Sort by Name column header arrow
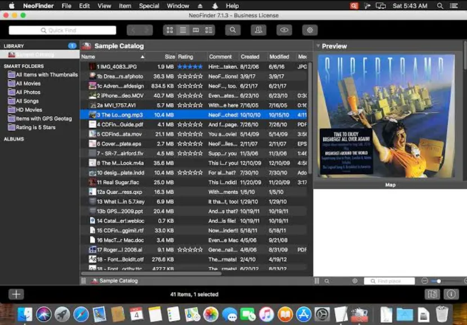Image resolution: width=467 pixels, height=325 pixels. (x=143, y=56)
